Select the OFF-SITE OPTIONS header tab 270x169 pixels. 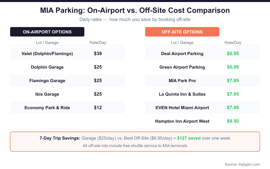(x=182, y=32)
